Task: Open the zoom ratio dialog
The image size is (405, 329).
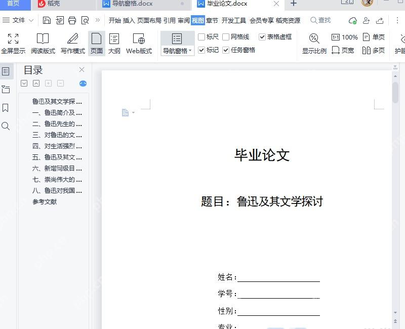Action: (x=314, y=44)
